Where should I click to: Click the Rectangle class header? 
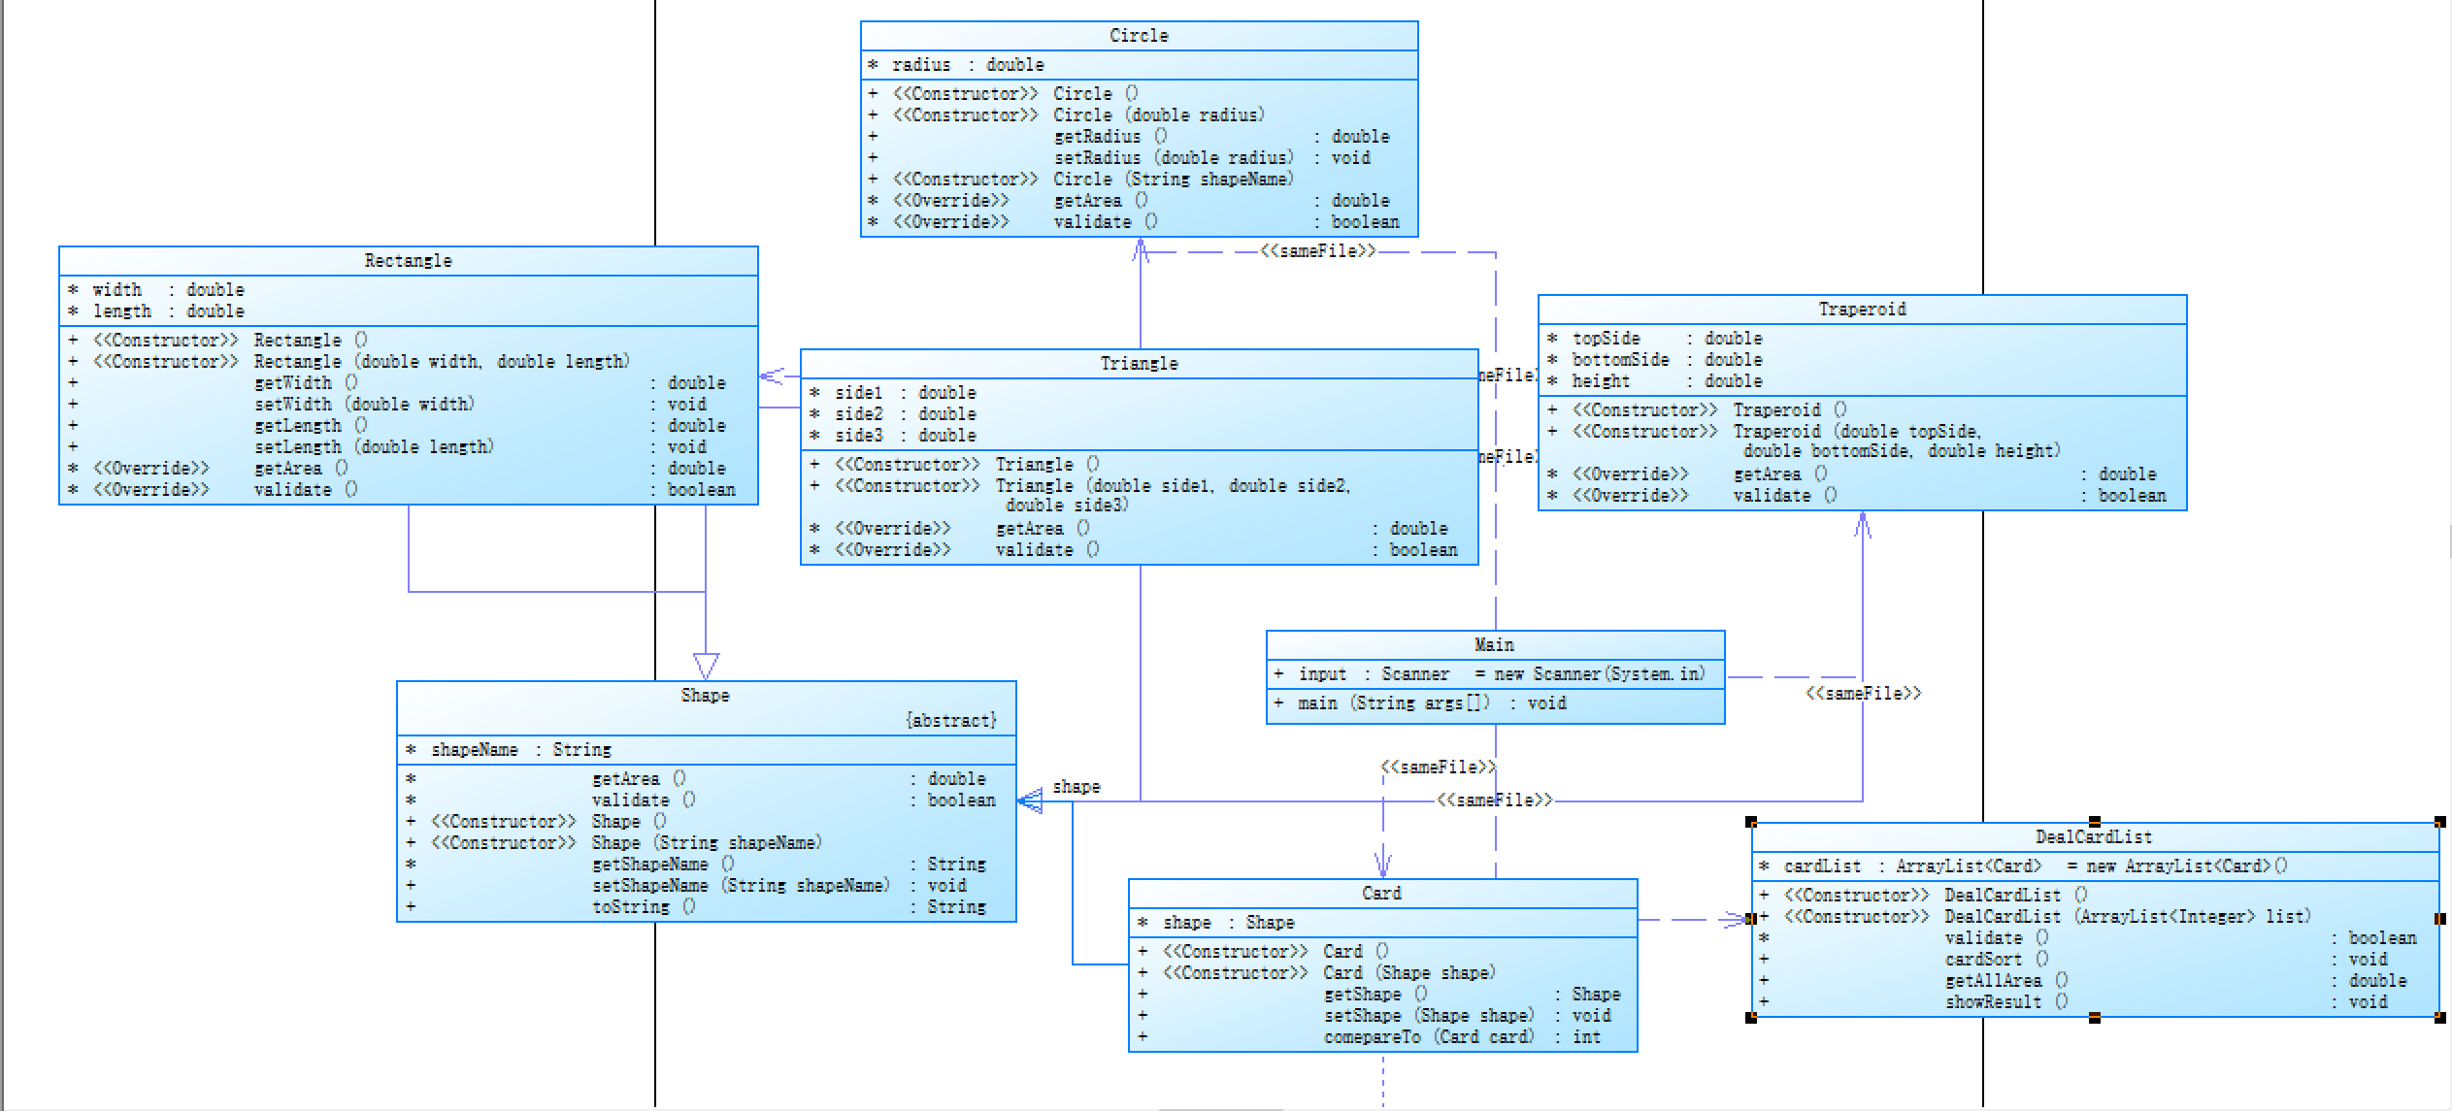408,261
